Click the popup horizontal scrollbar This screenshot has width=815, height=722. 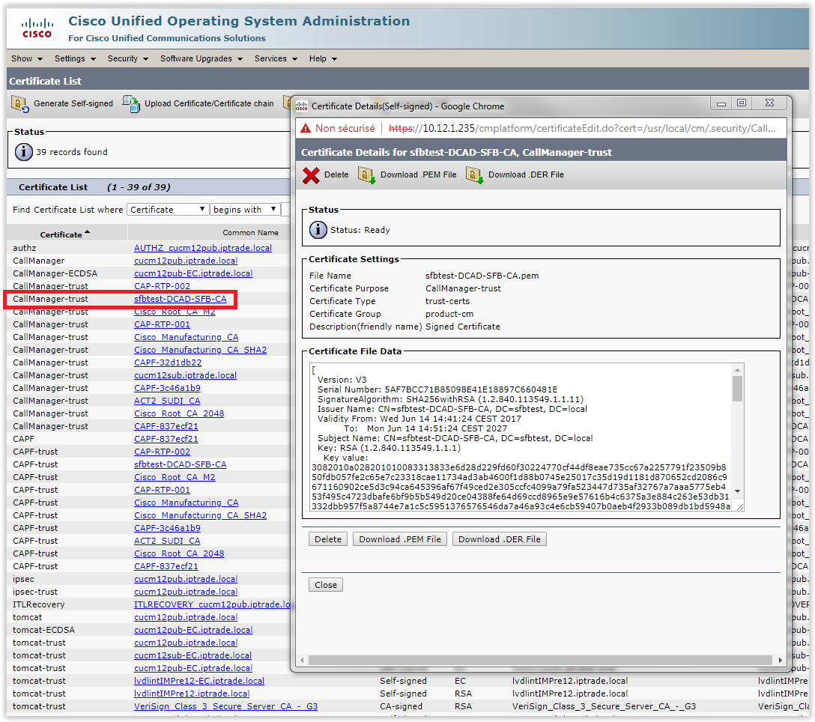(x=541, y=660)
